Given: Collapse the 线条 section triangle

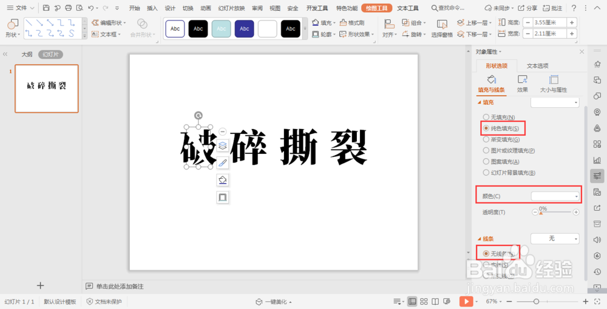Looking at the screenshot, I should click(480, 239).
